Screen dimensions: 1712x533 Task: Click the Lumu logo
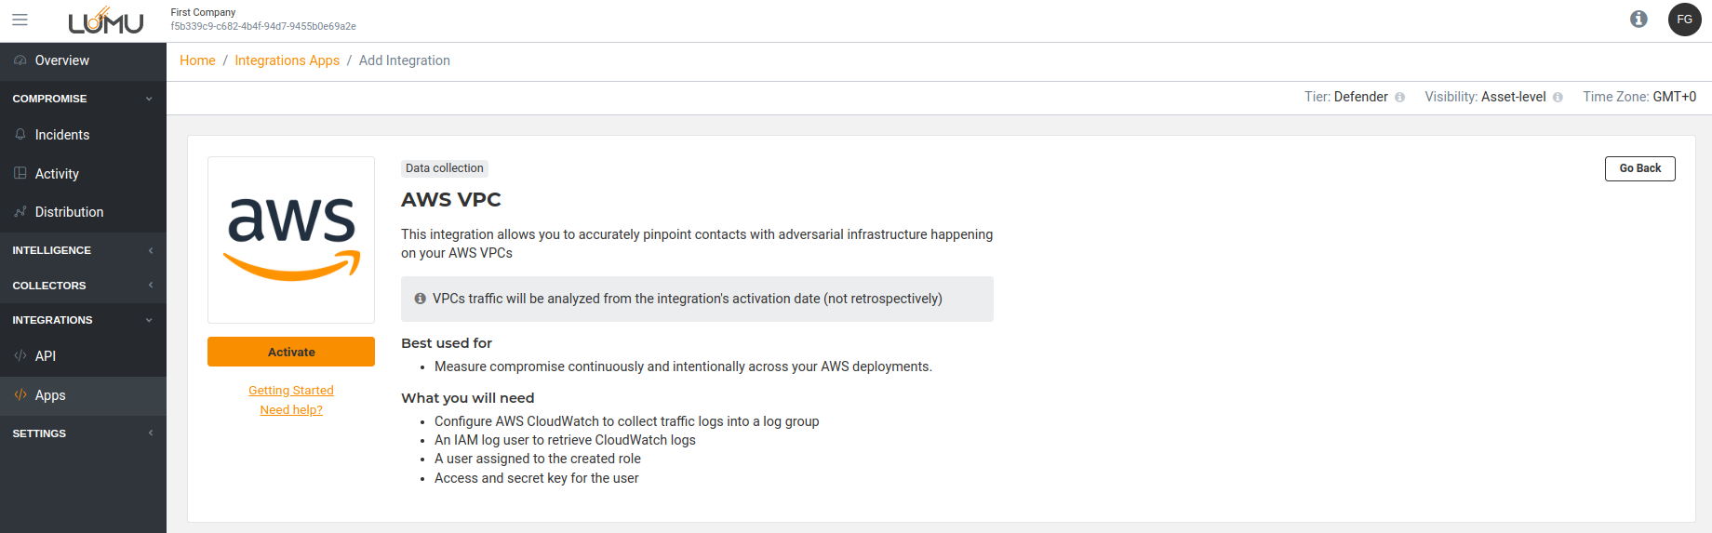106,20
